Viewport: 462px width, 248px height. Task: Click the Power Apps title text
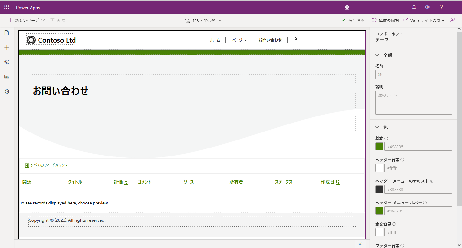(28, 8)
